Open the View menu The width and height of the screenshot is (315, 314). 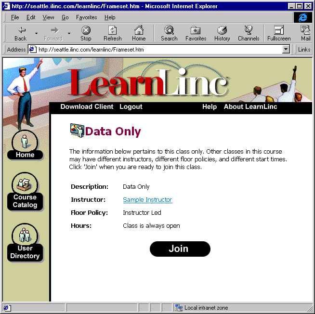pyautogui.click(x=48, y=17)
